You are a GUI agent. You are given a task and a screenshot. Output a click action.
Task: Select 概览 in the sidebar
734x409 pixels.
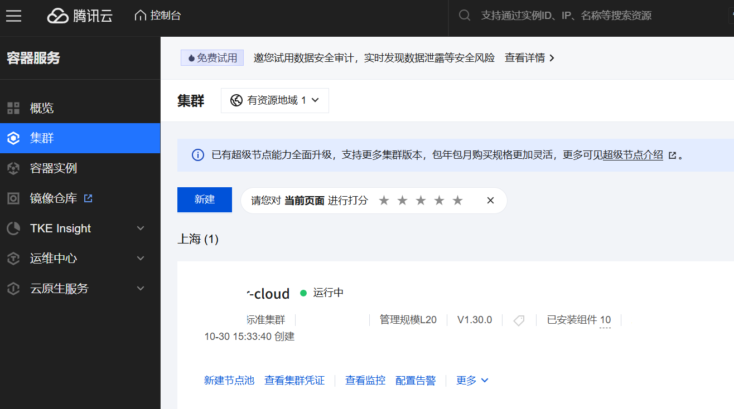[80, 108]
